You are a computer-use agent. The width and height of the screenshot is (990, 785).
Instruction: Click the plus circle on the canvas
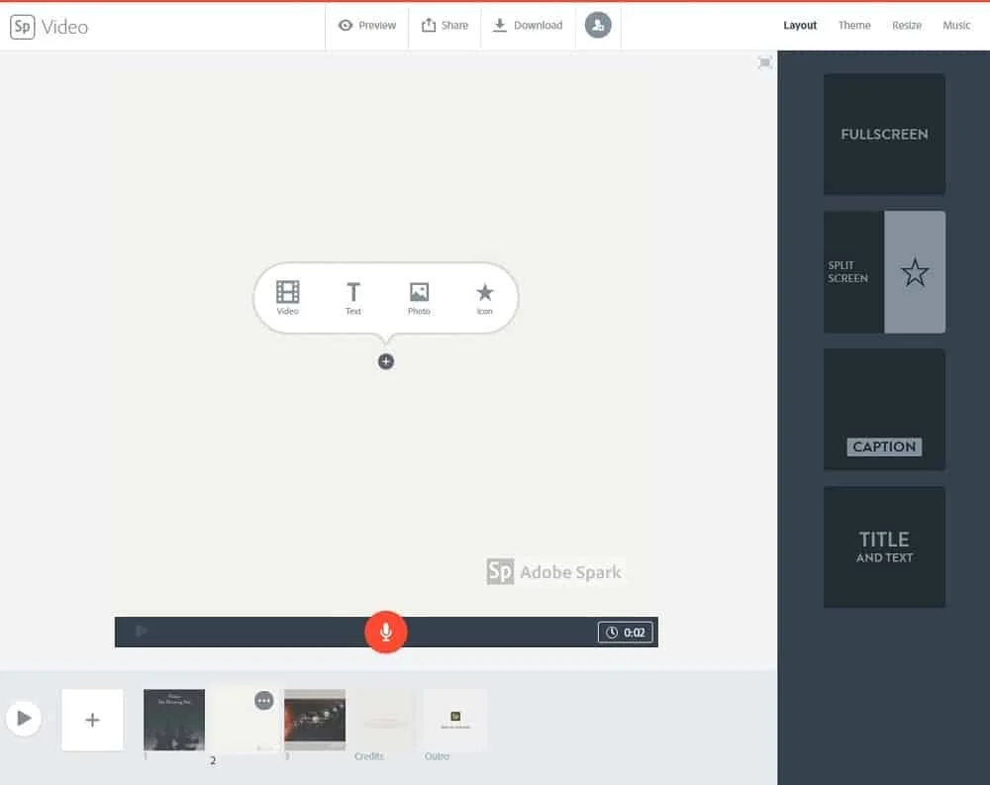[x=386, y=361]
